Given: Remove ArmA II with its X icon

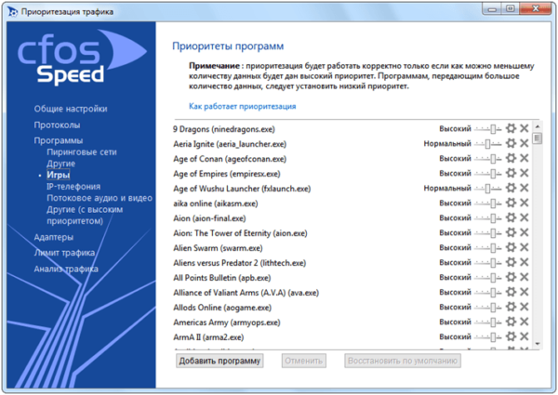Looking at the screenshot, I should pos(525,336).
